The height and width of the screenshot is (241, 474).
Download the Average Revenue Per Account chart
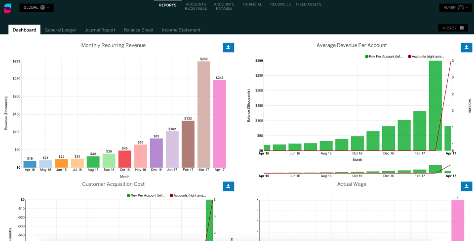pos(467,48)
